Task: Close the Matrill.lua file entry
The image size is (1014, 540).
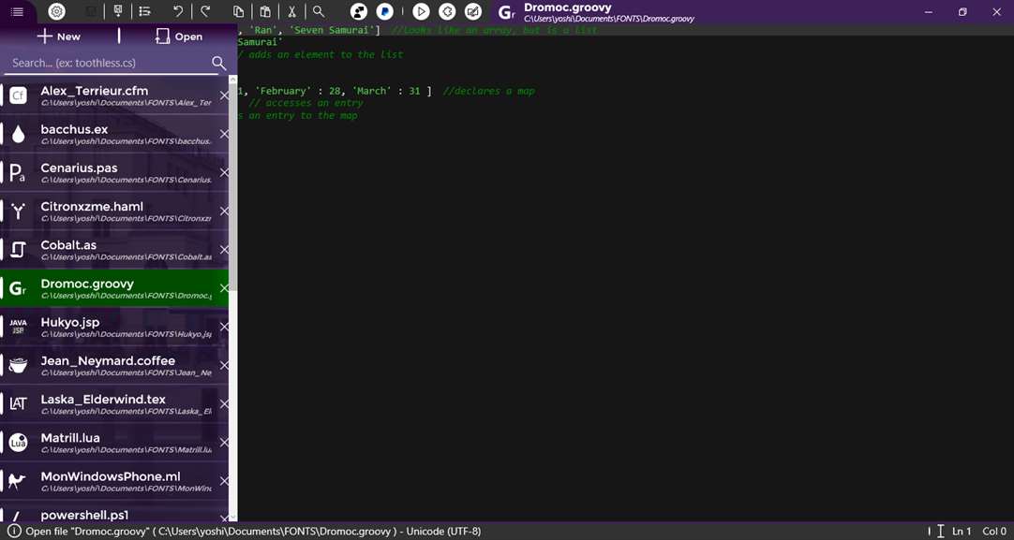Action: click(225, 443)
